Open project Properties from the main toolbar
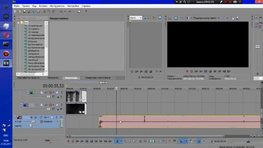 pyautogui.click(x=39, y=12)
